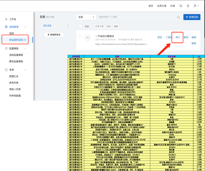The height and width of the screenshot is (171, 205).
Task: Collapse the 活码管理 section chevron
Action: click(x=25, y=27)
